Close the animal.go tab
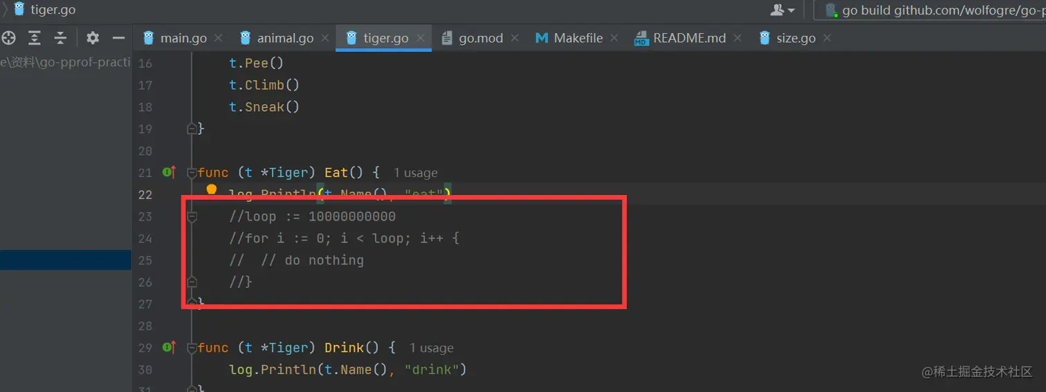 point(325,38)
